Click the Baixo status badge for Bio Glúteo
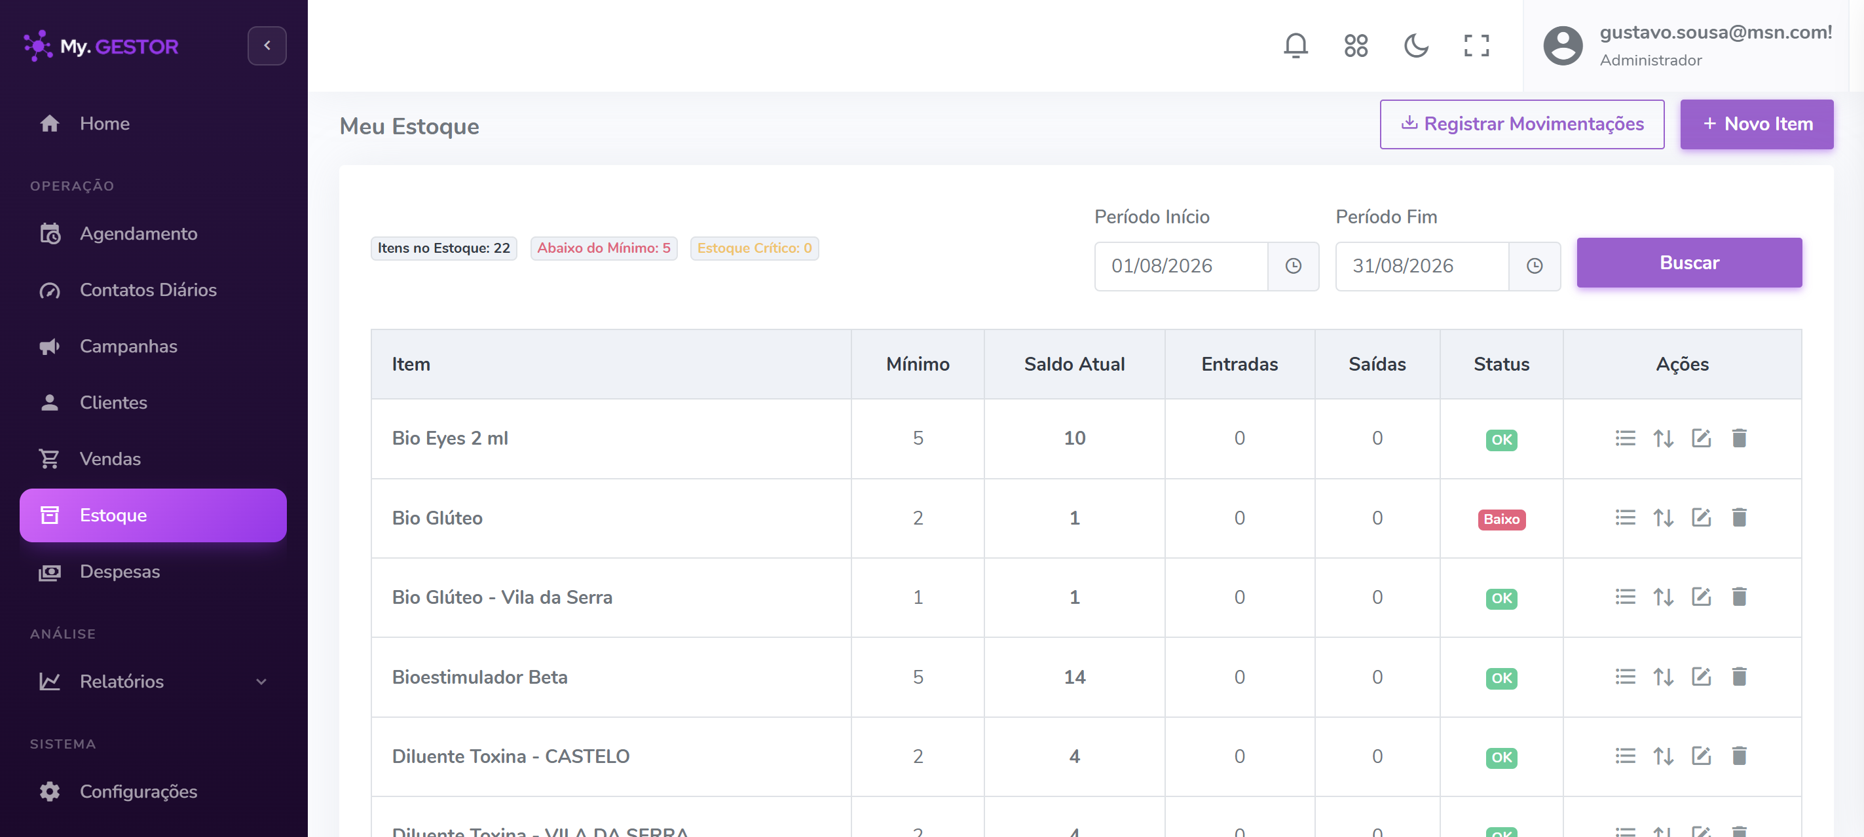This screenshot has width=1864, height=837. click(x=1501, y=519)
